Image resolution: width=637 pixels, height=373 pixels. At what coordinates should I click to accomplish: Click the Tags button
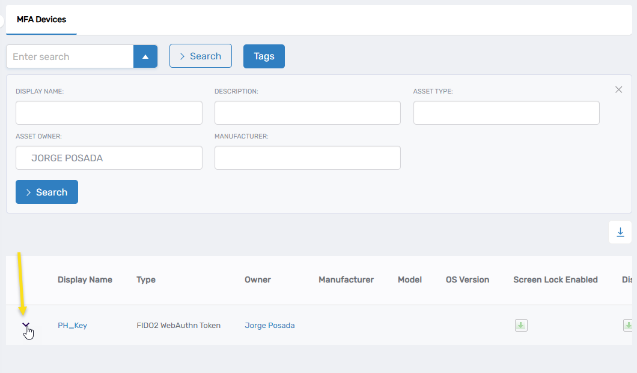264,56
